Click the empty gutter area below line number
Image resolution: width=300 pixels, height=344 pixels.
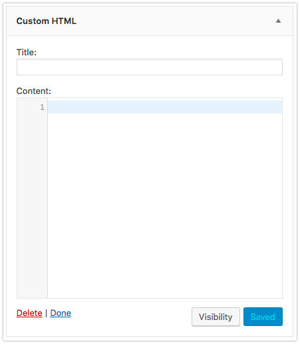tap(32, 205)
